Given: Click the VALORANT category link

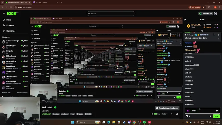Looking at the screenshot, I should 46,114.
